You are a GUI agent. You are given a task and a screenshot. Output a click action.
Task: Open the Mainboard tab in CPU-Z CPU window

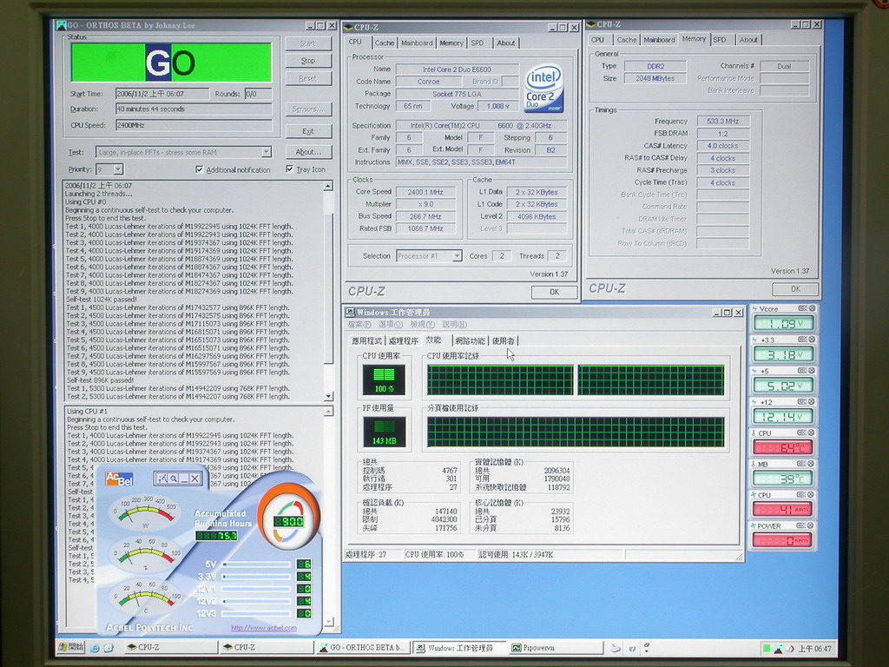[x=417, y=43]
